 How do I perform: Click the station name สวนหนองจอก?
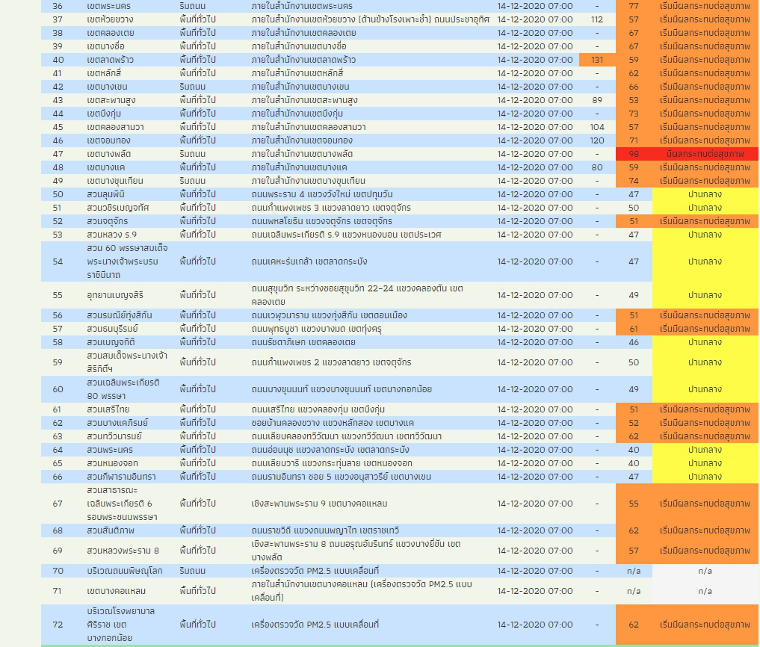tap(112, 463)
